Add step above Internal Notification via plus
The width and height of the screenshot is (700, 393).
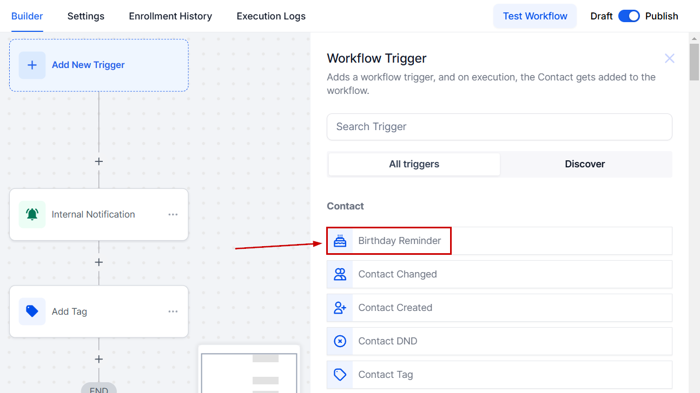pyautogui.click(x=98, y=161)
